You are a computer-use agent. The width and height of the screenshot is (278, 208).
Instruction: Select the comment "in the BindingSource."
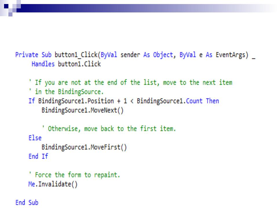tap(69, 92)
